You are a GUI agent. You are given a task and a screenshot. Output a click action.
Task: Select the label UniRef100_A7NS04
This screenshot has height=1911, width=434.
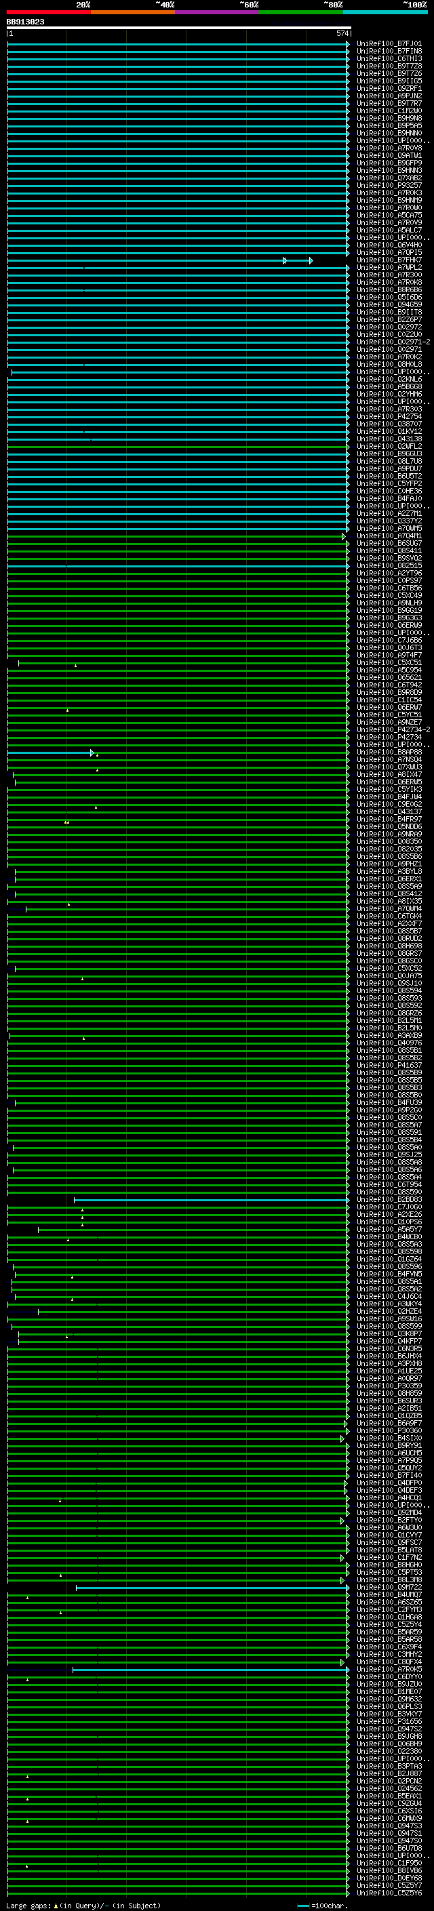389,760
